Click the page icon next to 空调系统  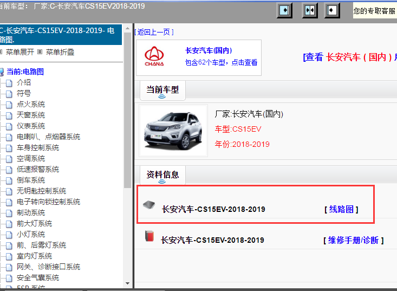point(9,159)
